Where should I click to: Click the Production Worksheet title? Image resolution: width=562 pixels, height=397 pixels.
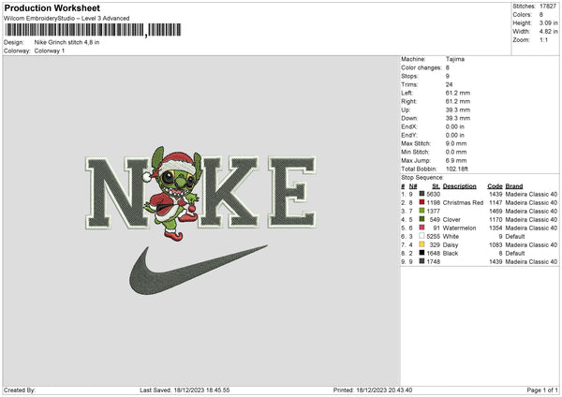click(x=52, y=7)
